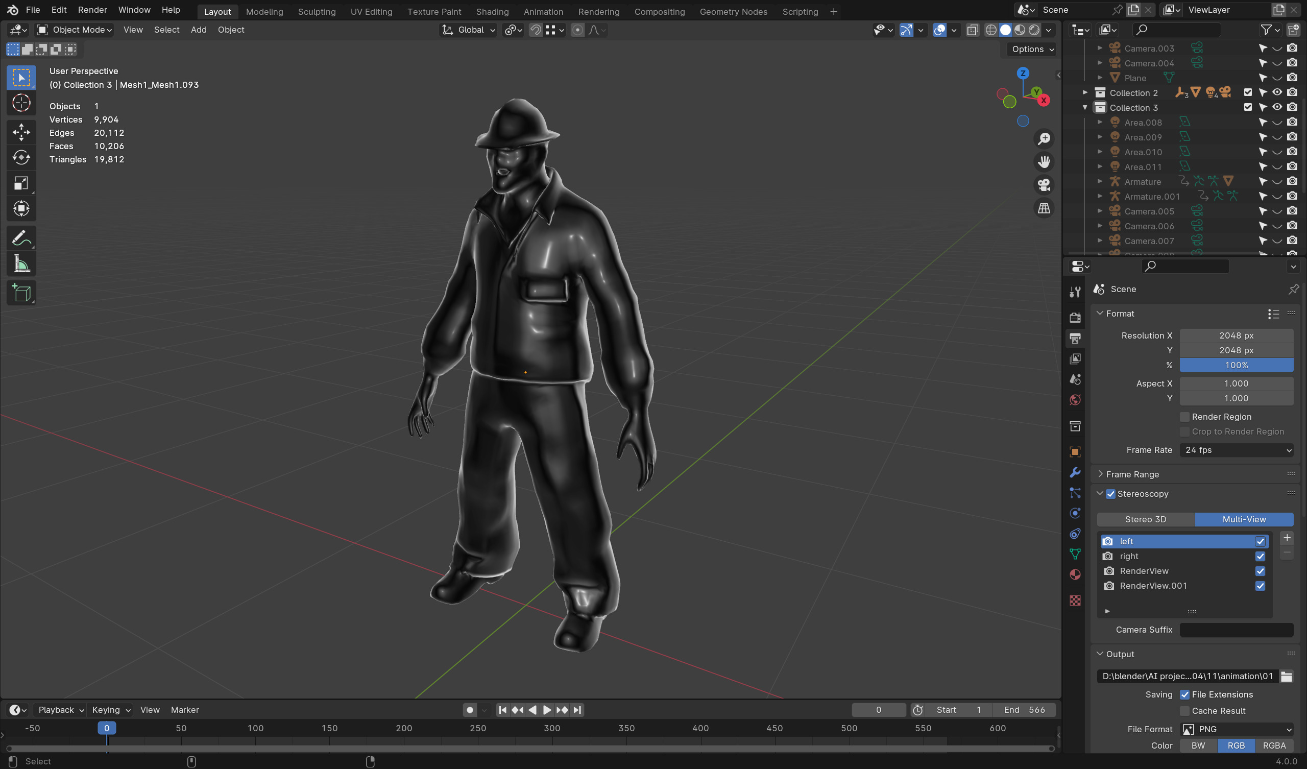Select the Cursor tool in toolbar
Screen dimensions: 1307x769
[21, 103]
